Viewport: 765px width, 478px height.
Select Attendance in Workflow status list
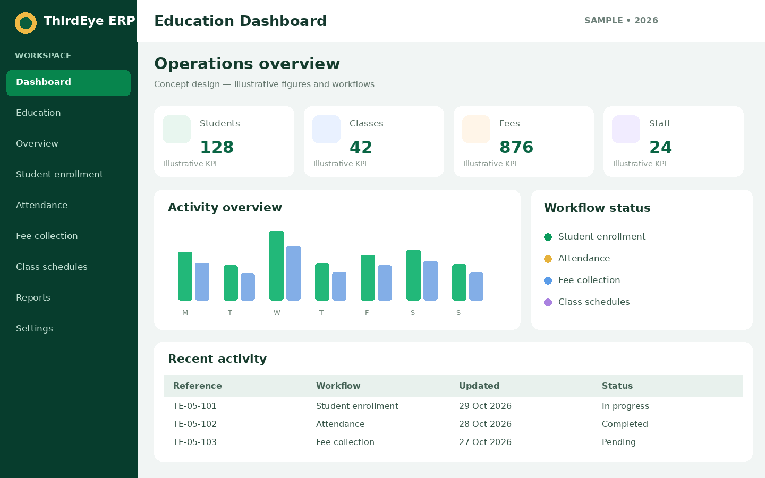click(584, 259)
